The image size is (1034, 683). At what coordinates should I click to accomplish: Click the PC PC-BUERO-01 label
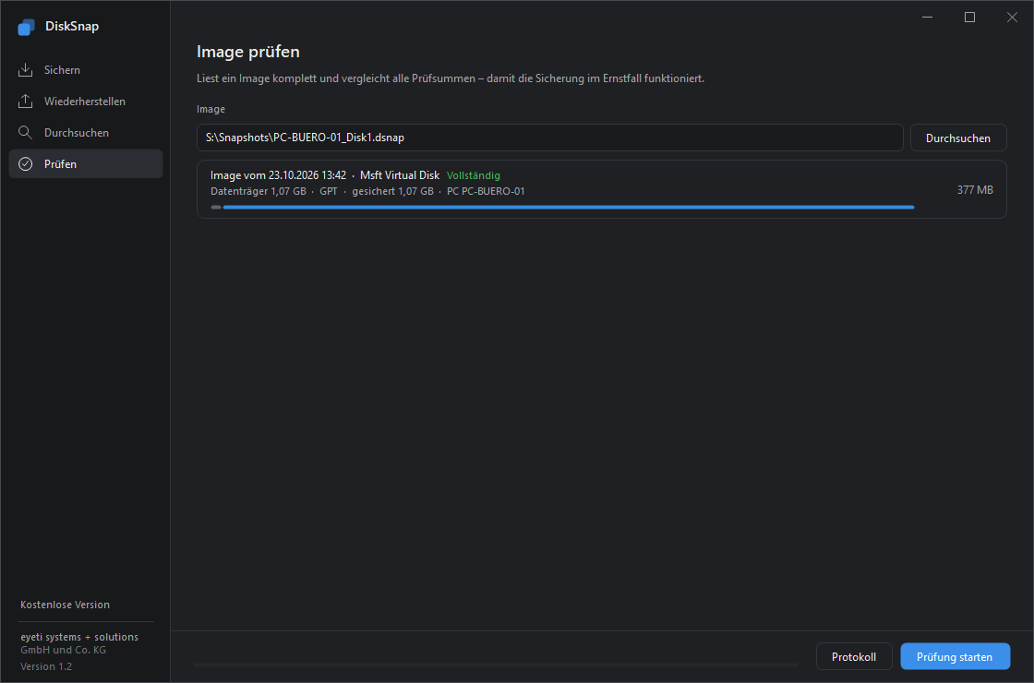click(486, 191)
